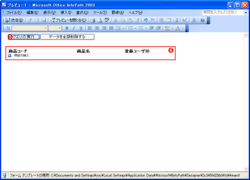
Task: Click the Insert Hyperlink icon
Action: pos(161,20)
